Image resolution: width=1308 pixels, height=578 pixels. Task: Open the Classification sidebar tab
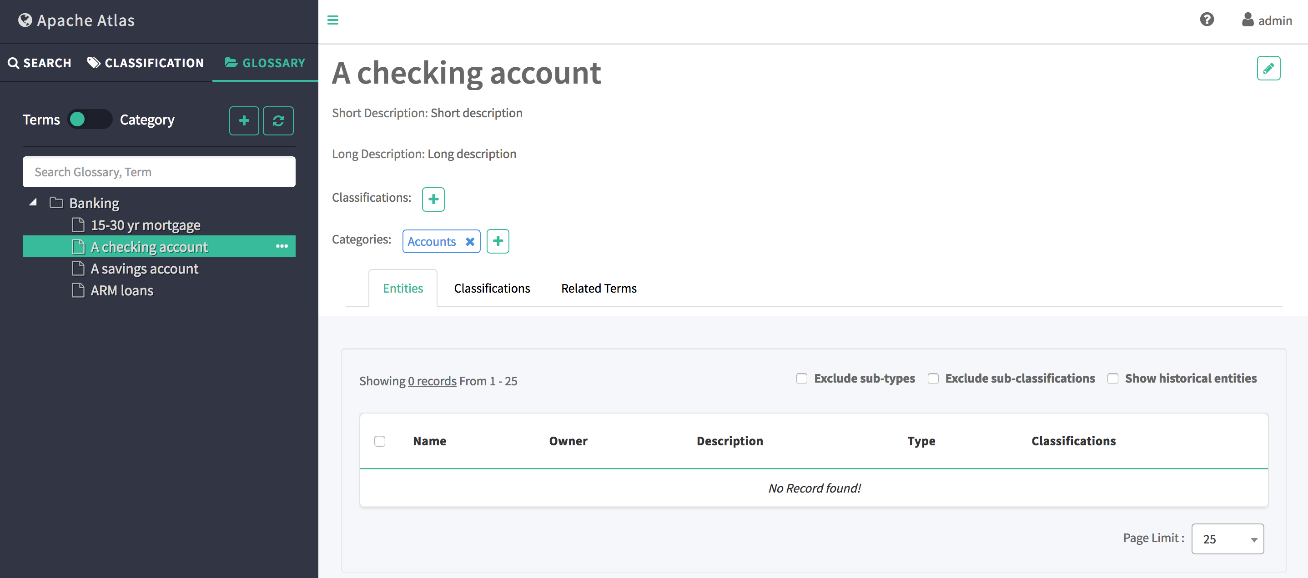[146, 63]
